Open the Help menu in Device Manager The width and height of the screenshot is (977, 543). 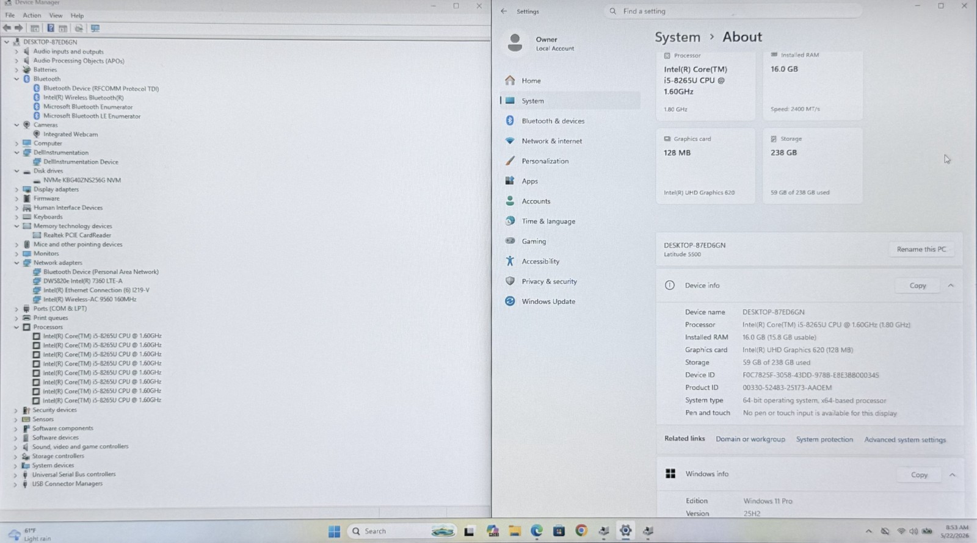click(77, 15)
